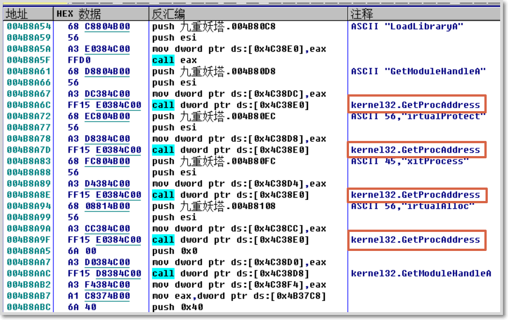Click the 地址 column header
The height and width of the screenshot is (320, 508).
pos(28,14)
